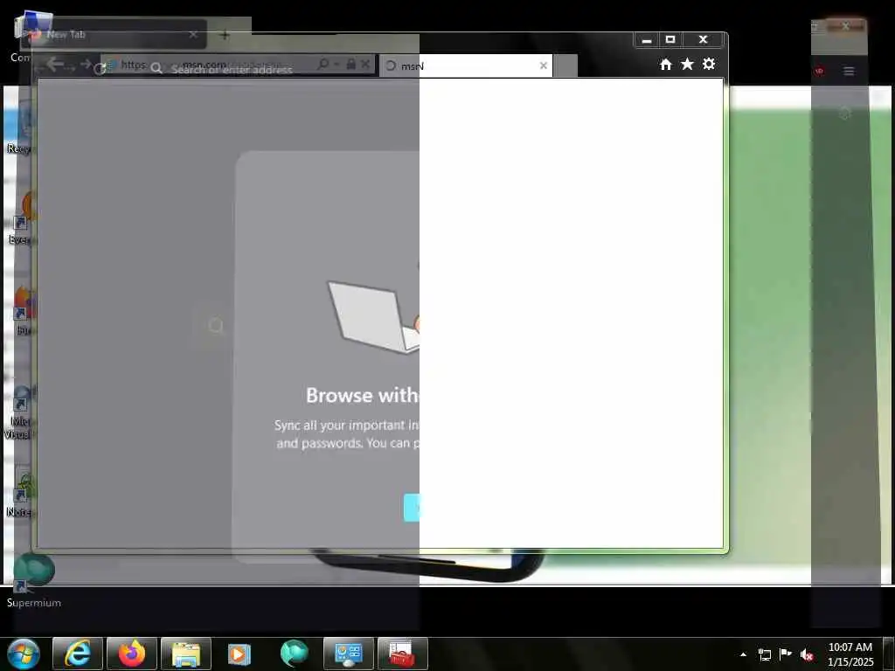Open Windows Media Player on taskbar
The width and height of the screenshot is (895, 671).
click(x=239, y=654)
